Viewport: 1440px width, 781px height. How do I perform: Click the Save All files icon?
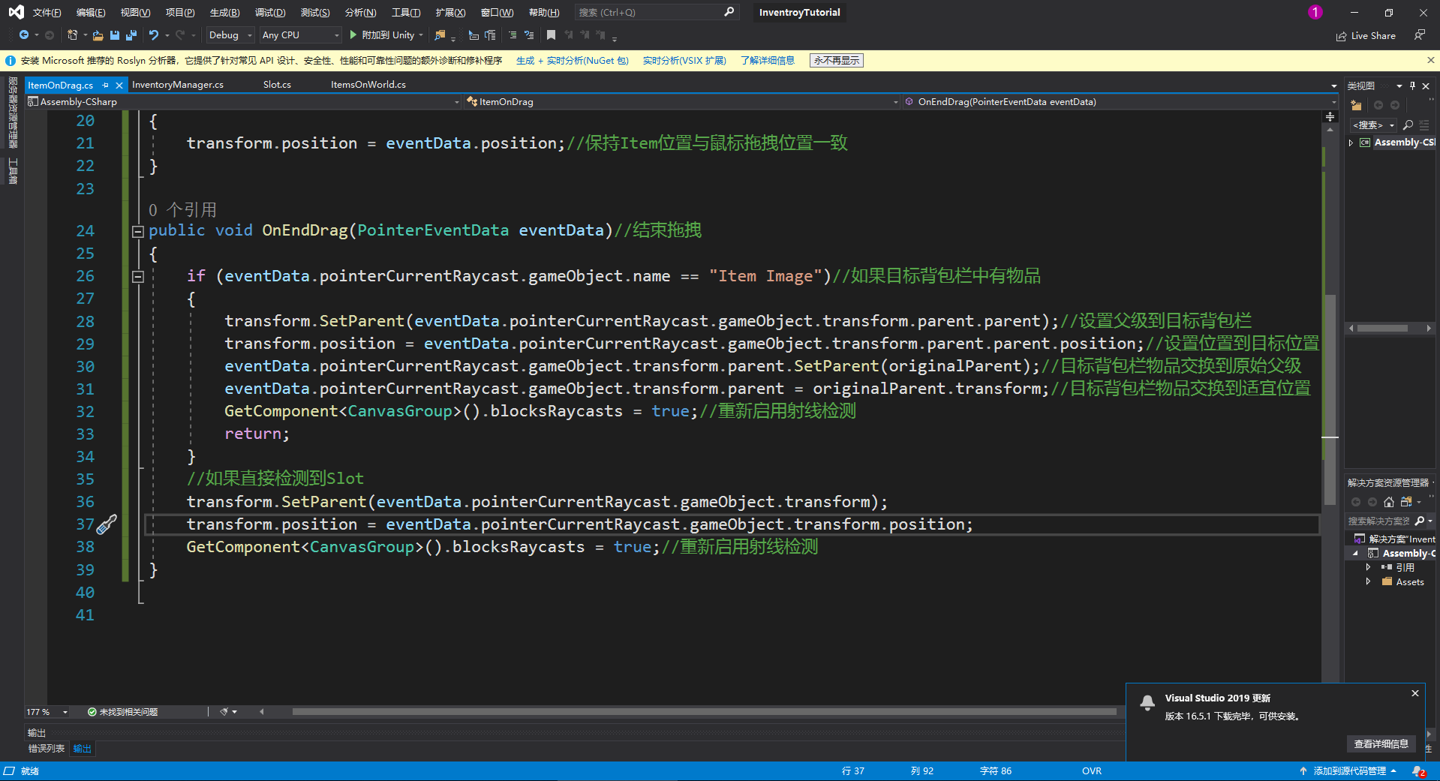pyautogui.click(x=131, y=35)
